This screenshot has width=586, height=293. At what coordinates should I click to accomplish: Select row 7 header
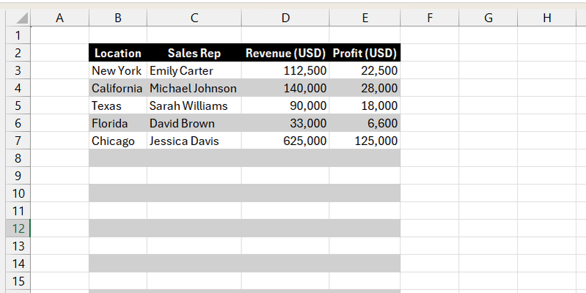(x=18, y=141)
